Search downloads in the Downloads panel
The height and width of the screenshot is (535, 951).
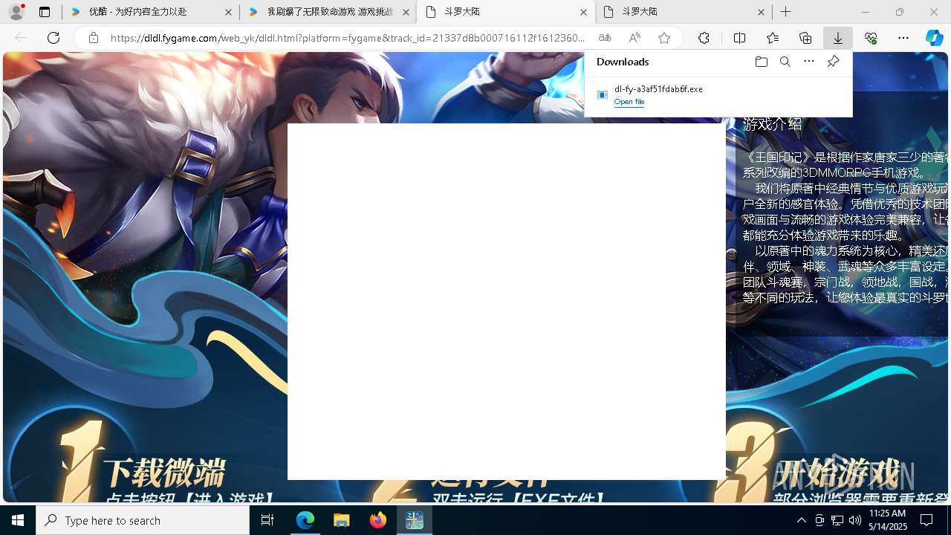[x=785, y=62]
